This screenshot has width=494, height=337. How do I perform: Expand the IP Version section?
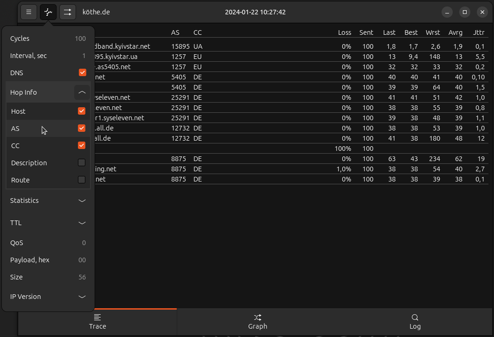click(x=82, y=297)
